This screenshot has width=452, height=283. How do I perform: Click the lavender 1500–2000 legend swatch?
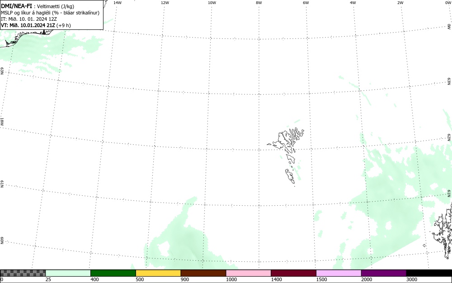pos(339,273)
